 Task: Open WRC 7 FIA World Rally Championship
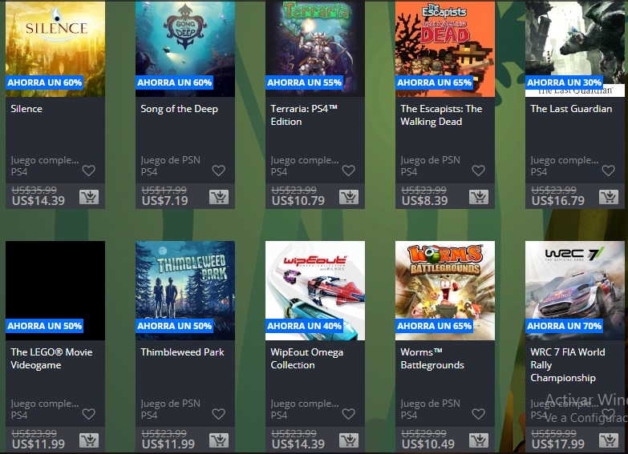(568, 365)
